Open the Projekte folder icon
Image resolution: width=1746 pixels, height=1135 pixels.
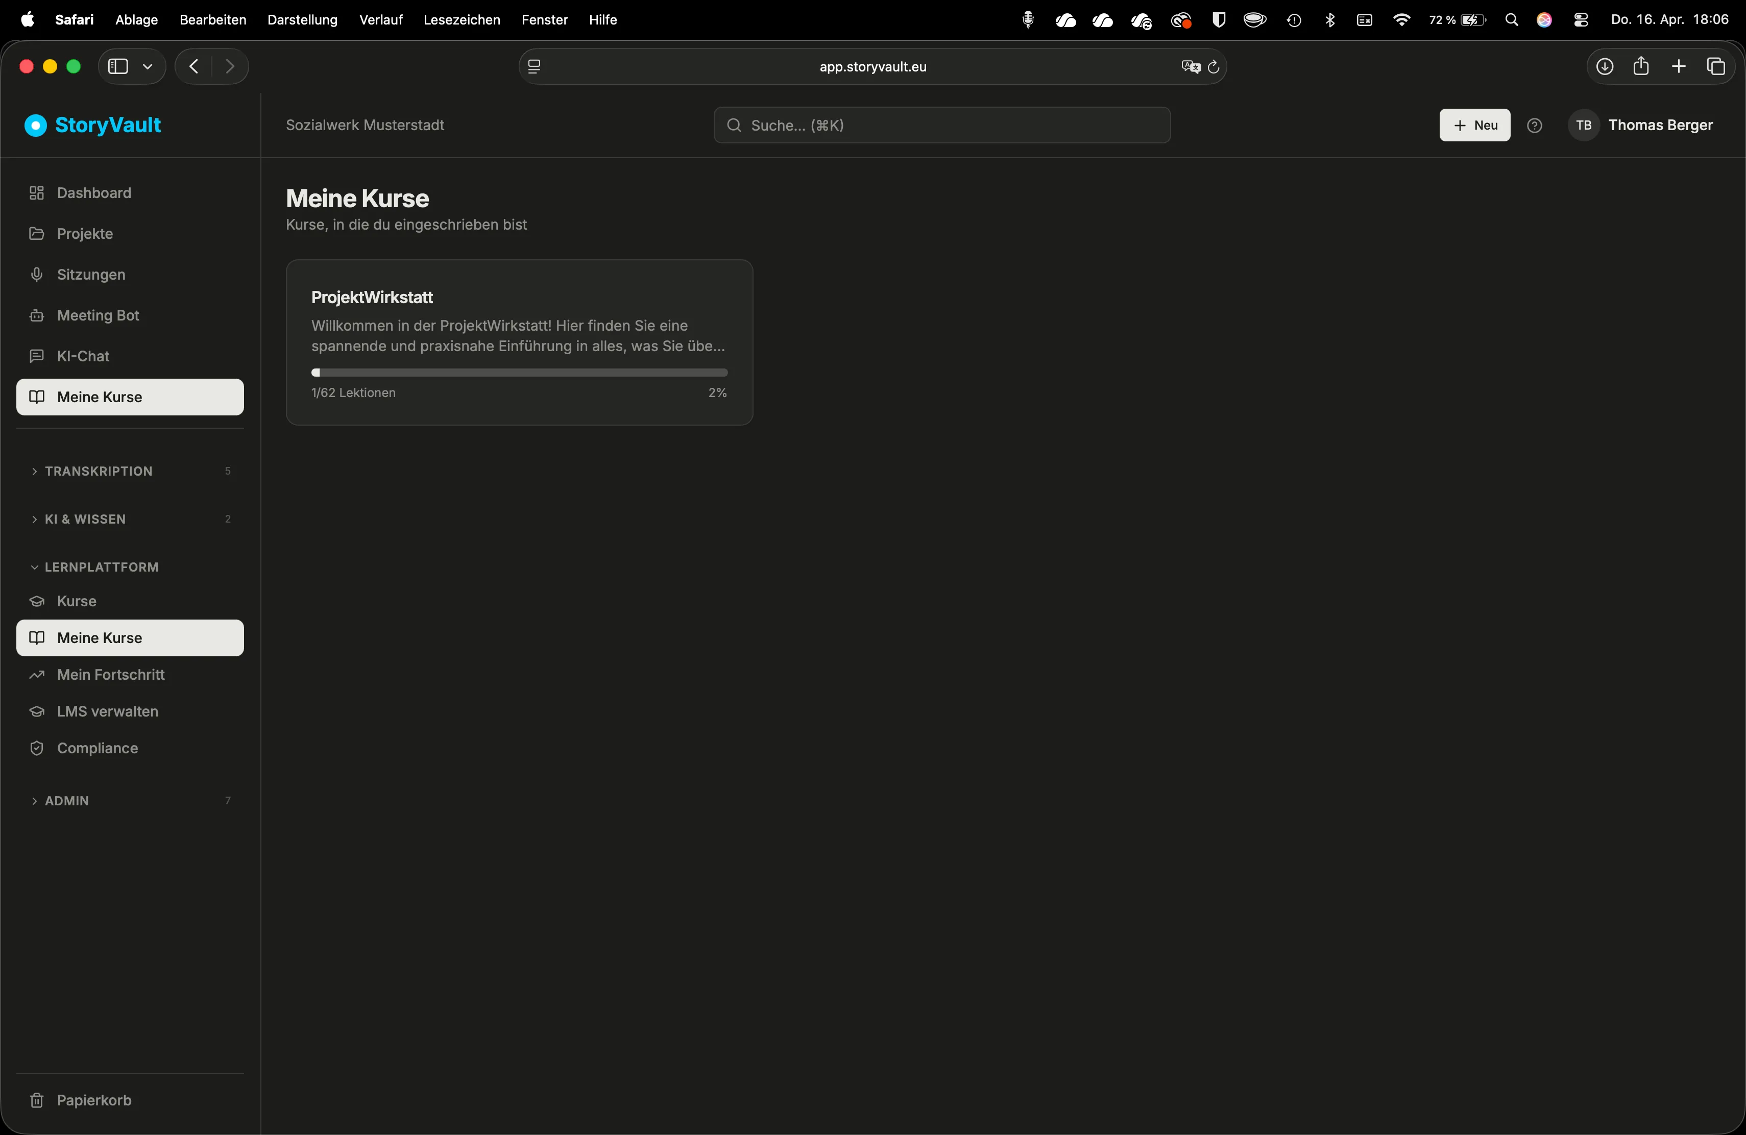tap(37, 234)
